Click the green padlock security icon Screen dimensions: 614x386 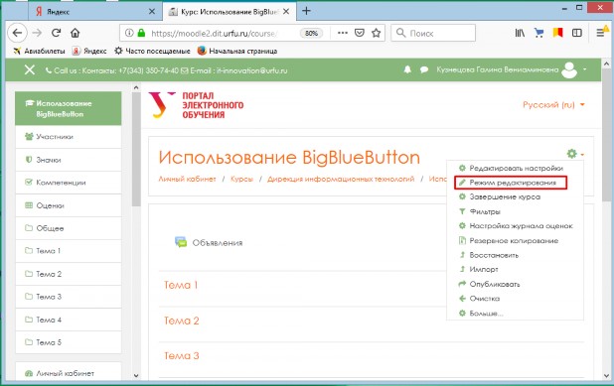coord(141,33)
